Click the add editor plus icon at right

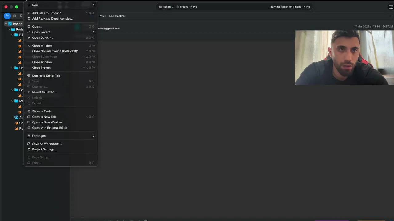pyautogui.click(x=392, y=16)
